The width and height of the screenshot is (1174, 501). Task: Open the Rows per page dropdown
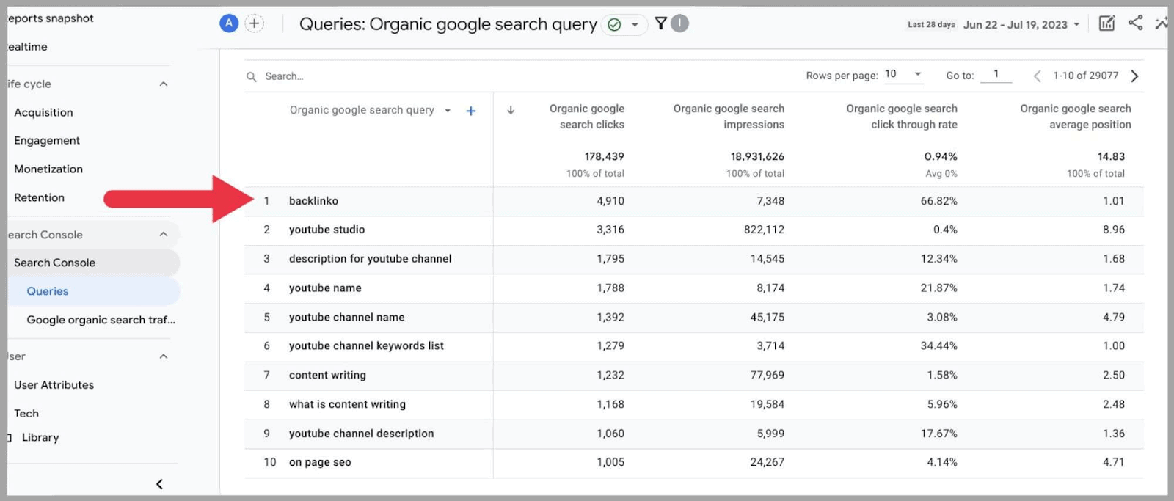pos(904,75)
